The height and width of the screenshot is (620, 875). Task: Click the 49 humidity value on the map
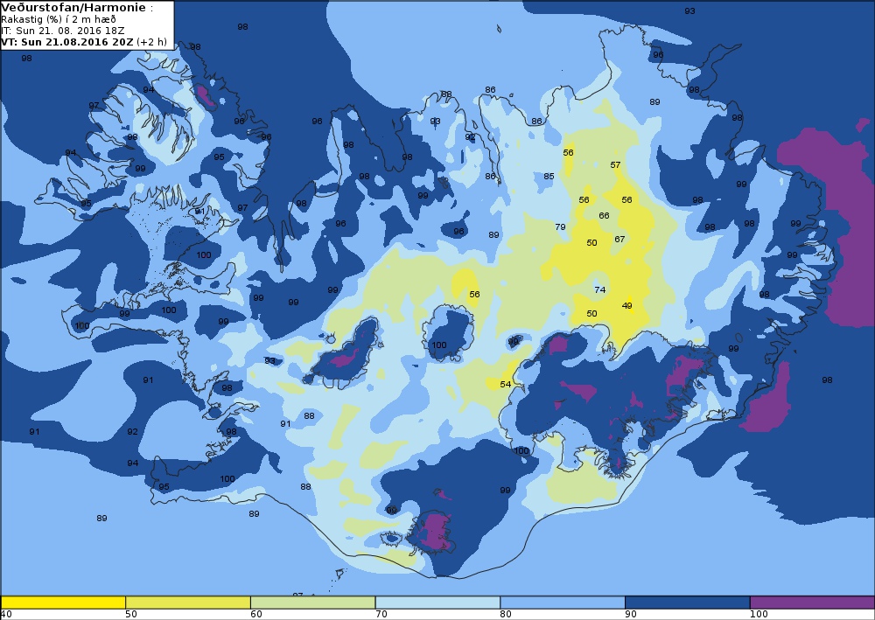pos(626,305)
